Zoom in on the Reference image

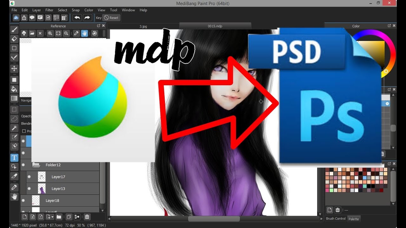50,33
